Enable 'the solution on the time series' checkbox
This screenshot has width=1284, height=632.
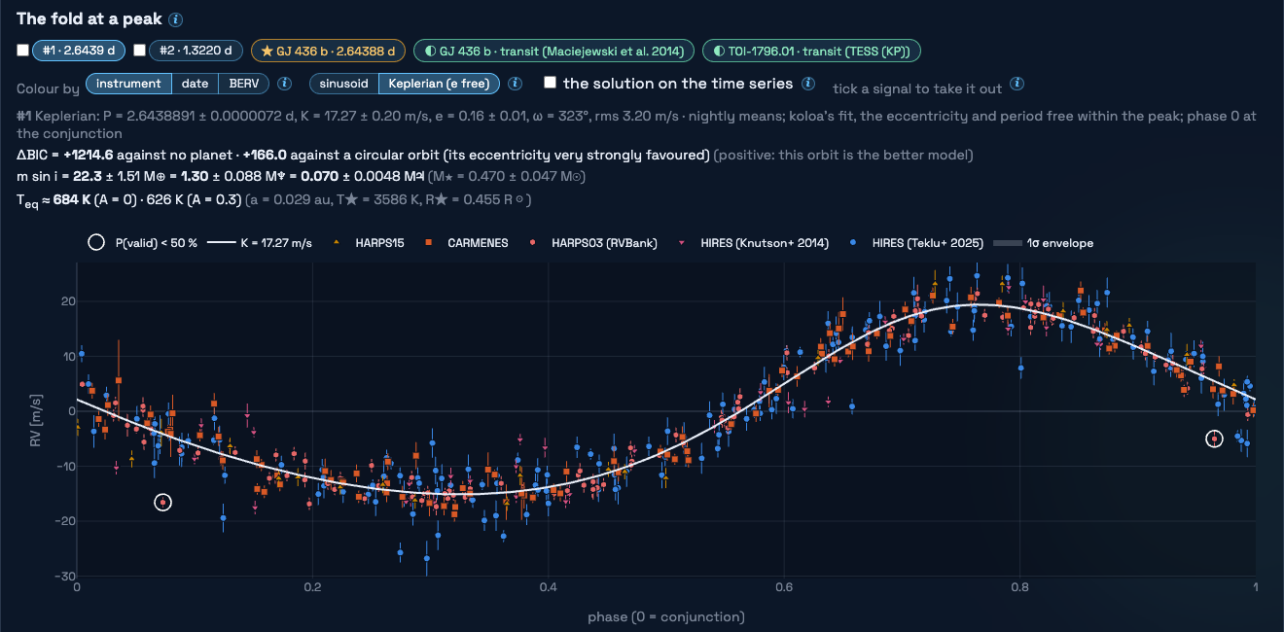550,83
